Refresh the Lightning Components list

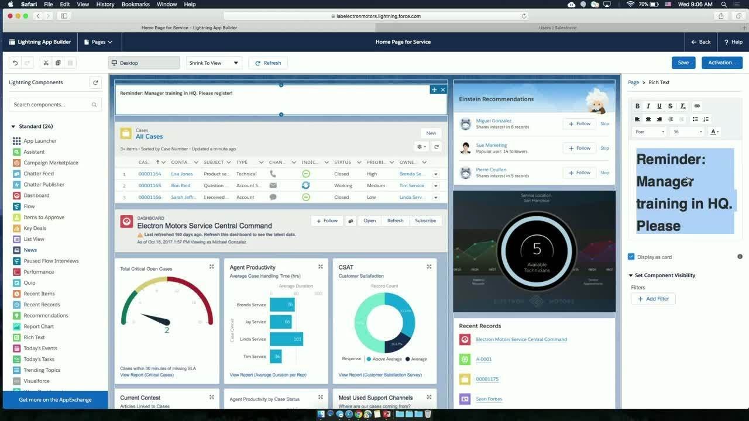tap(95, 82)
